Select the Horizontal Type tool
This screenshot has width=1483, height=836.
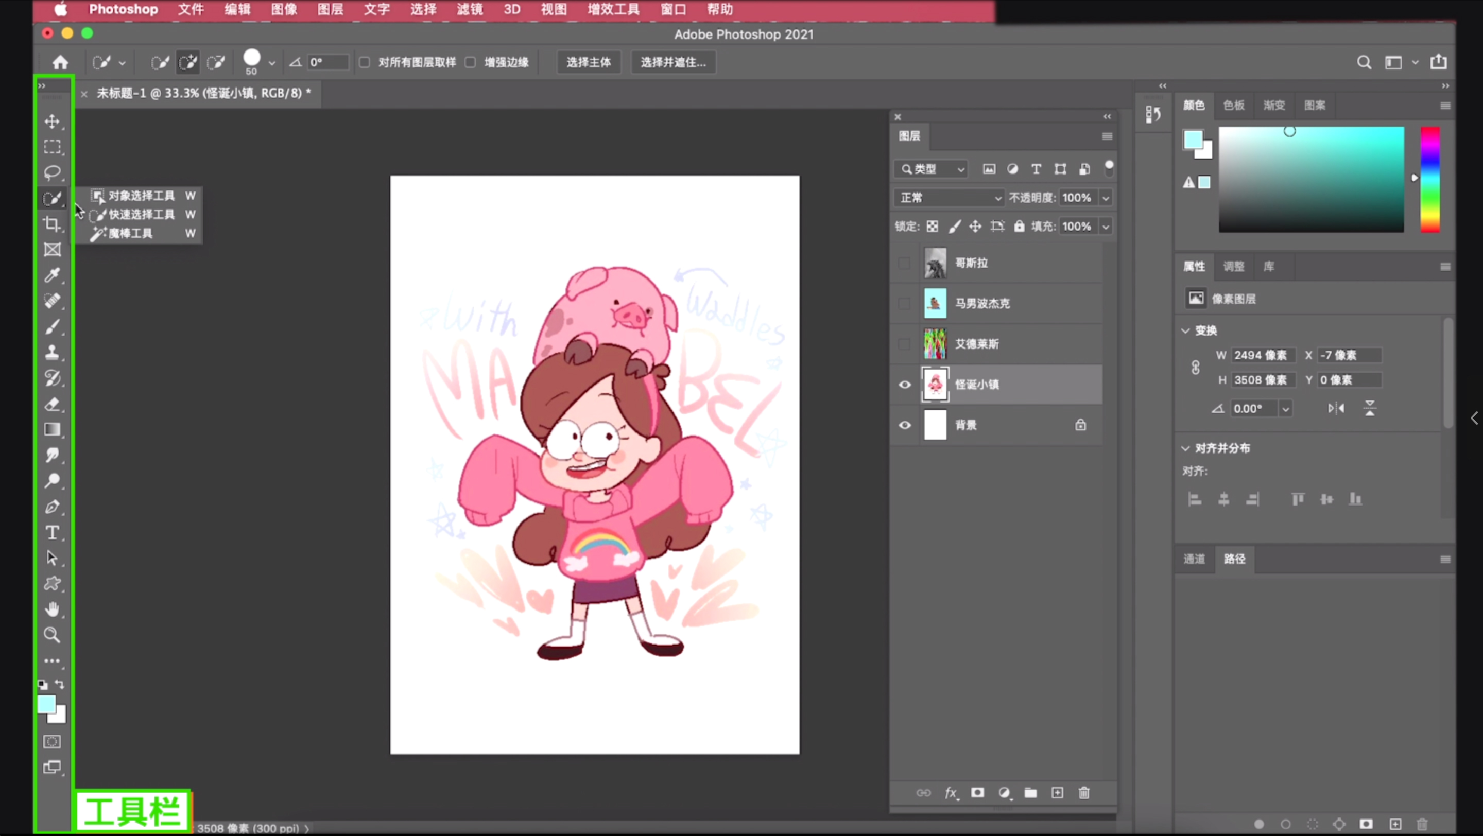click(x=53, y=532)
